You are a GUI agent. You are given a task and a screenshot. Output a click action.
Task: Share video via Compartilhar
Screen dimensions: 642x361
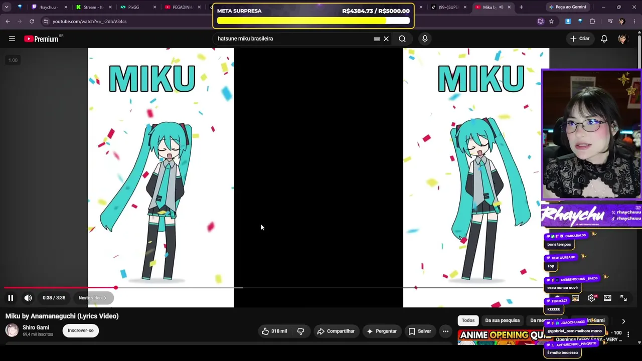coord(336,331)
